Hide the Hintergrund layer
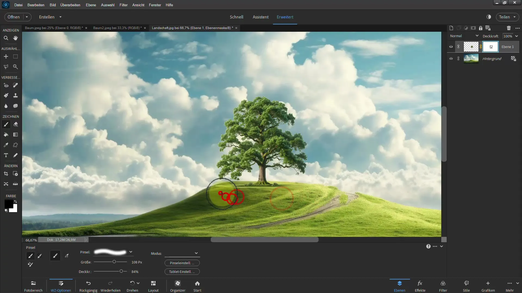 click(451, 59)
